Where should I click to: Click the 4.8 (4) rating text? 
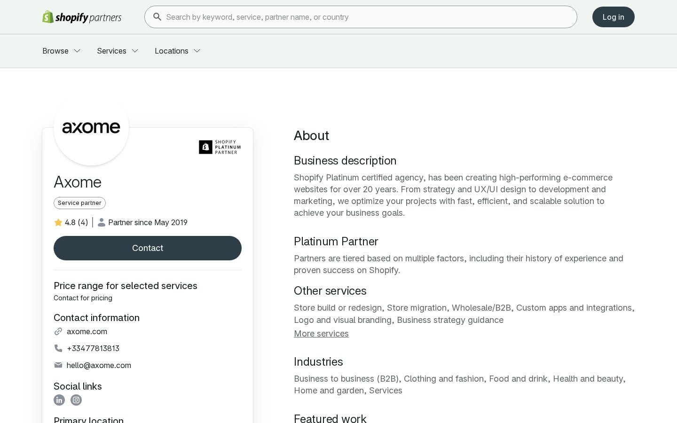coord(77,222)
